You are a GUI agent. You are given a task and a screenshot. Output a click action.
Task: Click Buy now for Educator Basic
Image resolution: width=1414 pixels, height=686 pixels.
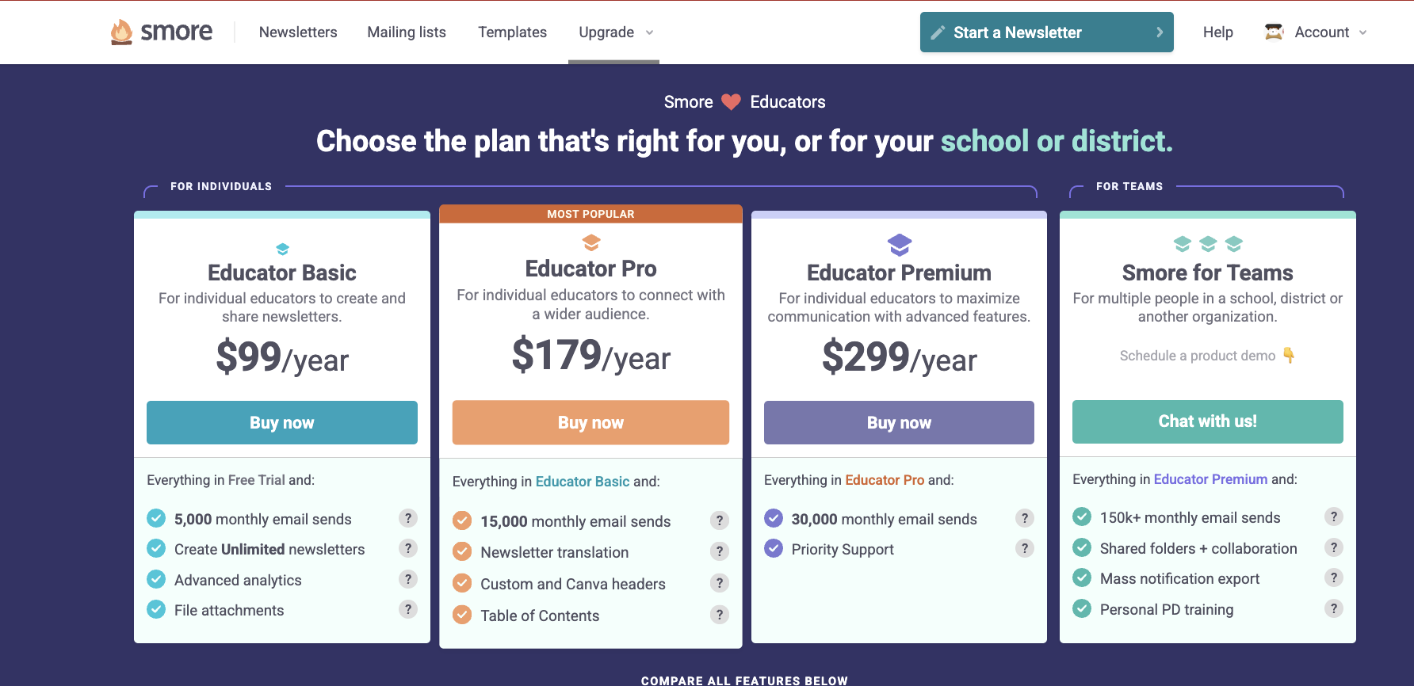click(x=281, y=422)
